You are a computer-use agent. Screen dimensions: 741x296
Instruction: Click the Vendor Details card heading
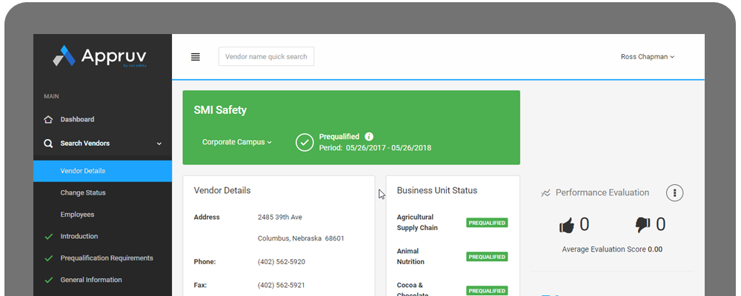click(222, 191)
